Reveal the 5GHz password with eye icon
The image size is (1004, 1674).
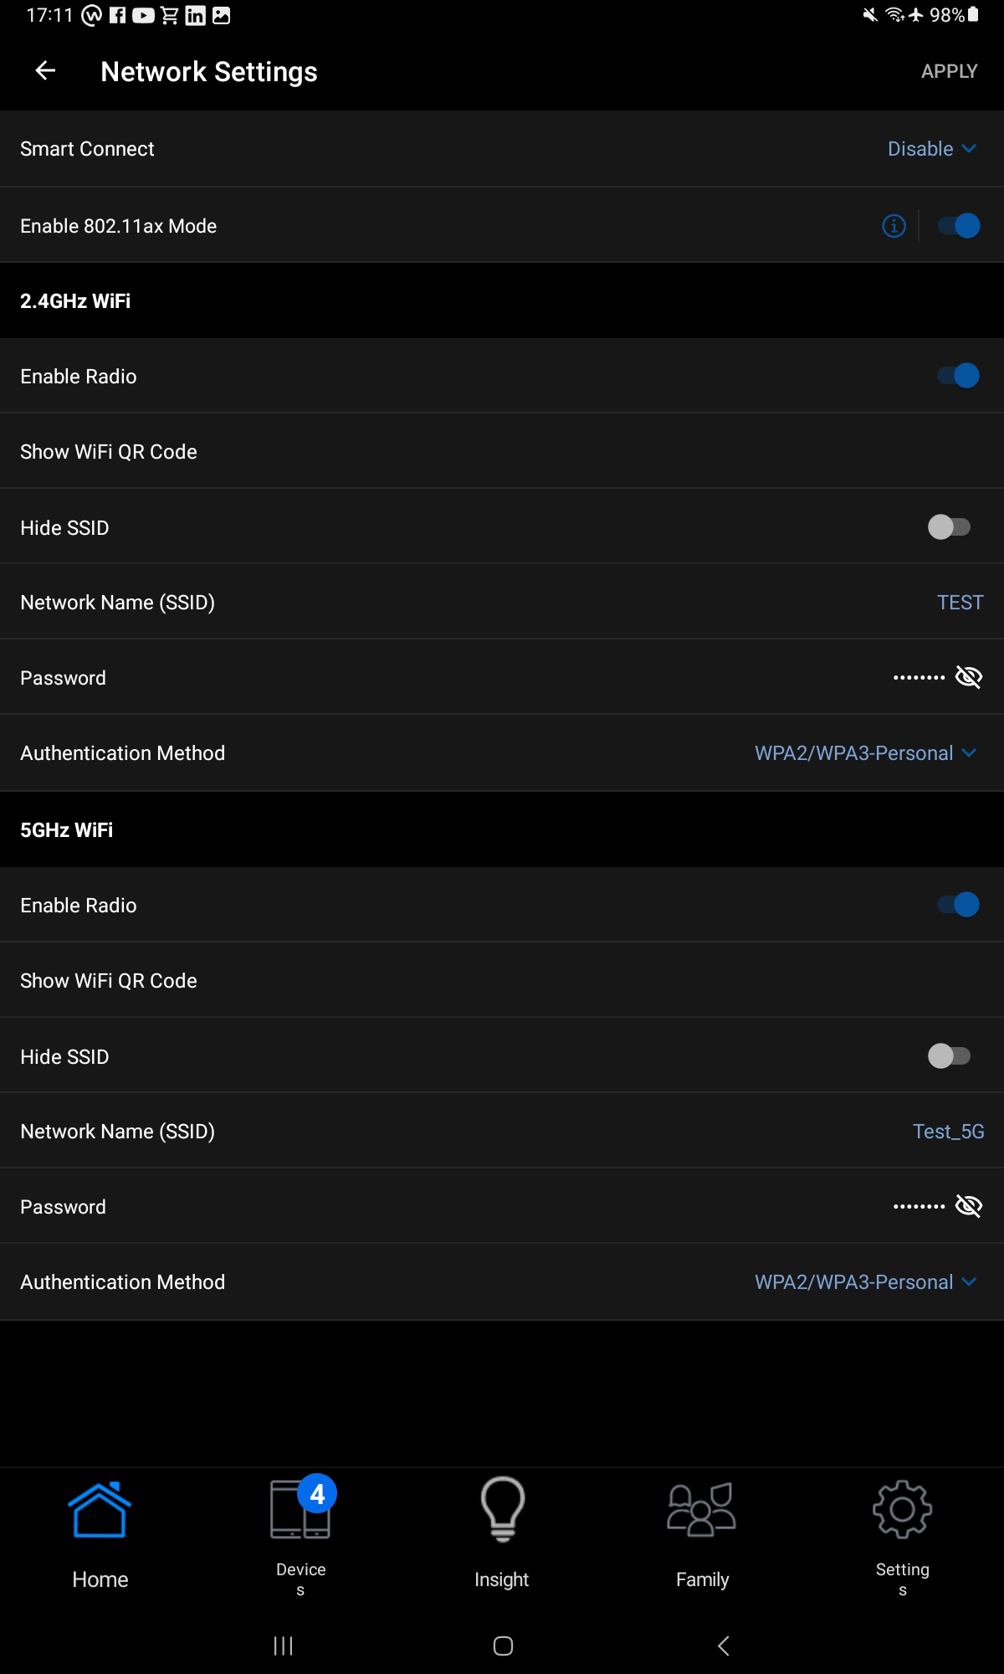968,1206
